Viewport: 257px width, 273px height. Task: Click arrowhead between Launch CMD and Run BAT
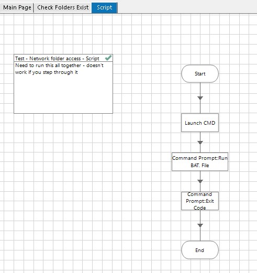click(200, 143)
